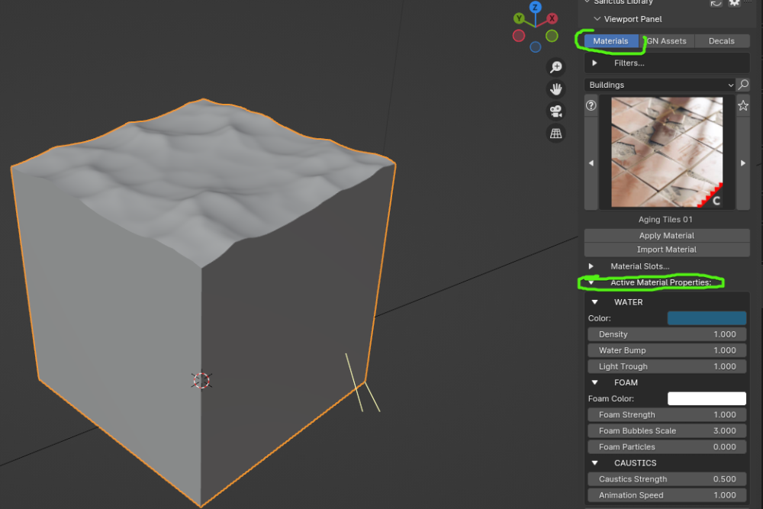The image size is (763, 509).
Task: Click the material search magnifier icon
Action: coord(743,85)
